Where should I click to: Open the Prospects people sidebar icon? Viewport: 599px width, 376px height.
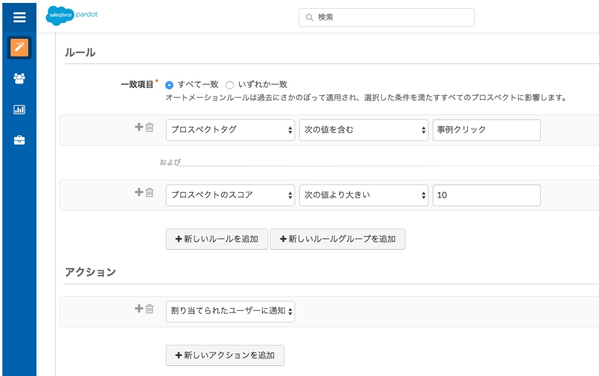[19, 78]
